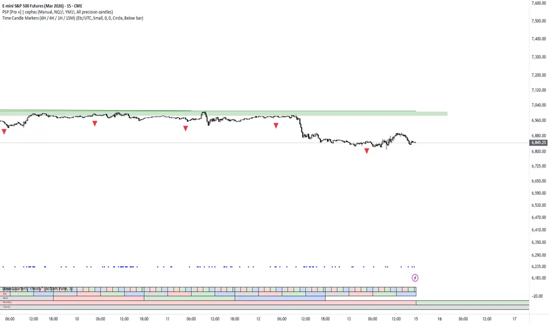Click the 6,960.00 price scale label
The height and width of the screenshot is (324, 549).
[x=538, y=120]
